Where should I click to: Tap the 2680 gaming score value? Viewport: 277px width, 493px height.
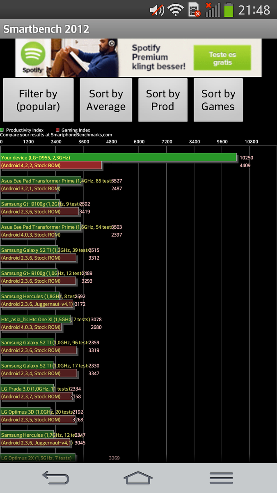[x=96, y=327]
